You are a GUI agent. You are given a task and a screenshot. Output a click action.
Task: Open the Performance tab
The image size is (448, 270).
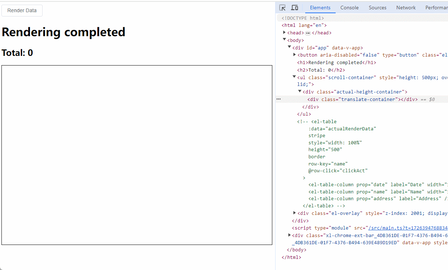pyautogui.click(x=436, y=8)
